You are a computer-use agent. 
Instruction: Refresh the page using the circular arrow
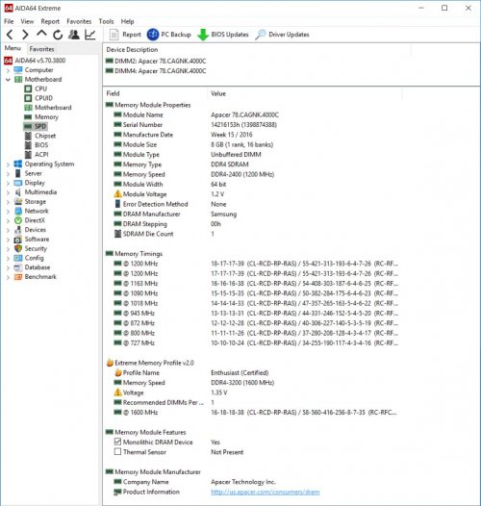point(58,35)
